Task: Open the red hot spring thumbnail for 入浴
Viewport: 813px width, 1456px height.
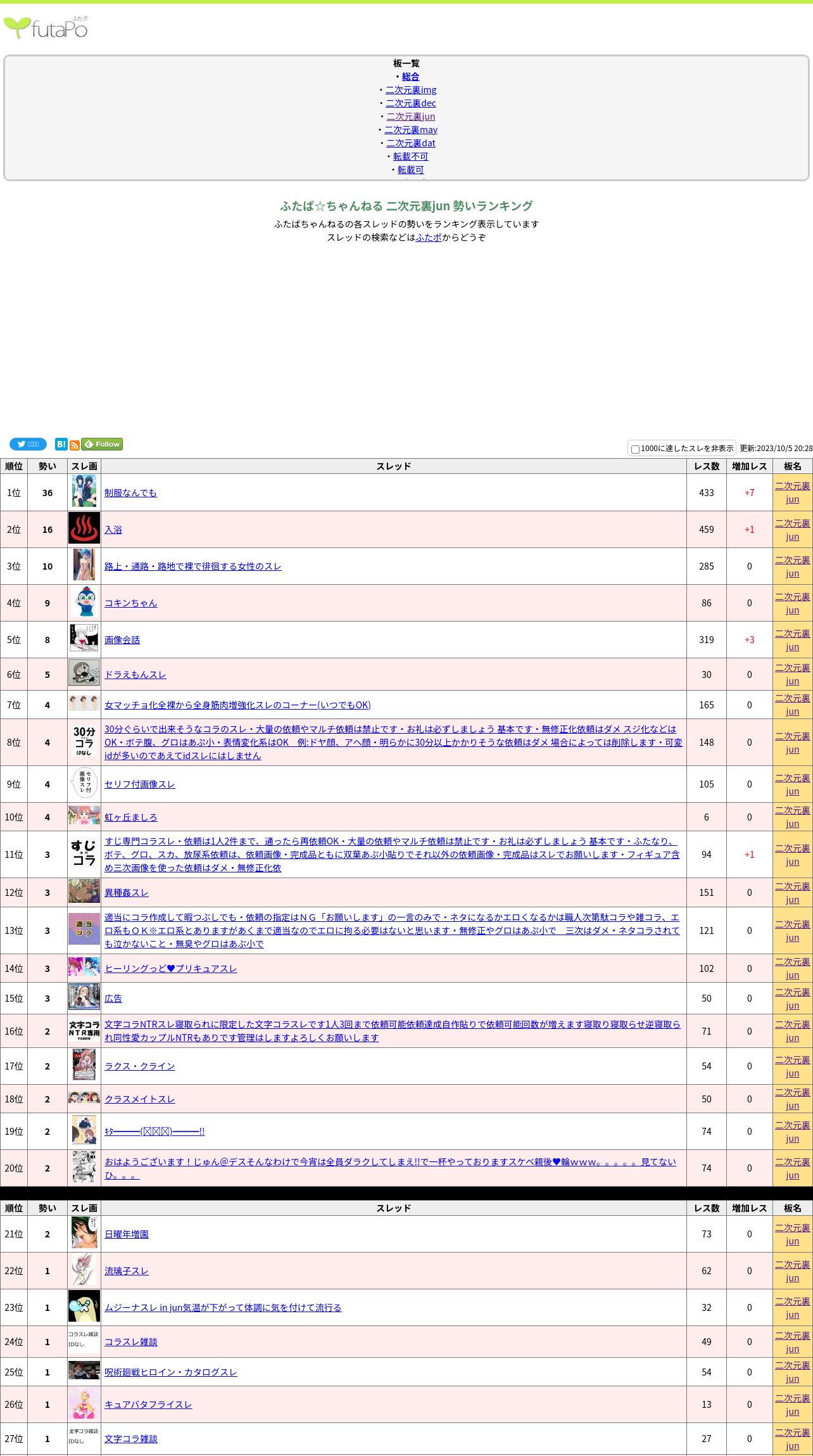Action: click(84, 528)
